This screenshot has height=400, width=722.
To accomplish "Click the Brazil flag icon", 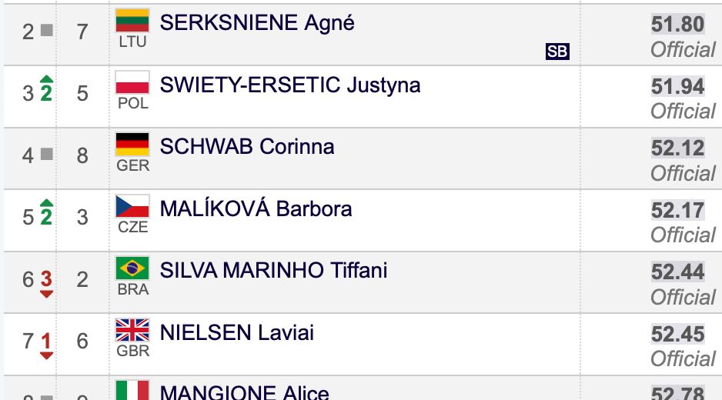I will pyautogui.click(x=132, y=268).
